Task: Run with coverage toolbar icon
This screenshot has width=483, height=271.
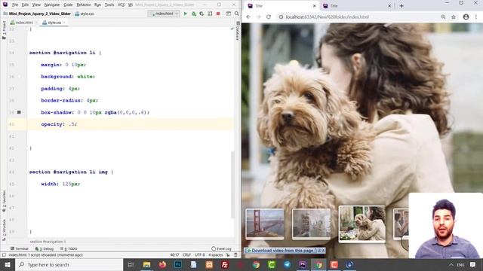Action: click(202, 14)
